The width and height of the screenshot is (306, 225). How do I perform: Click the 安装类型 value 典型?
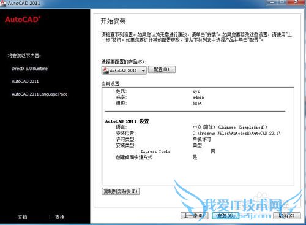coord(197,145)
